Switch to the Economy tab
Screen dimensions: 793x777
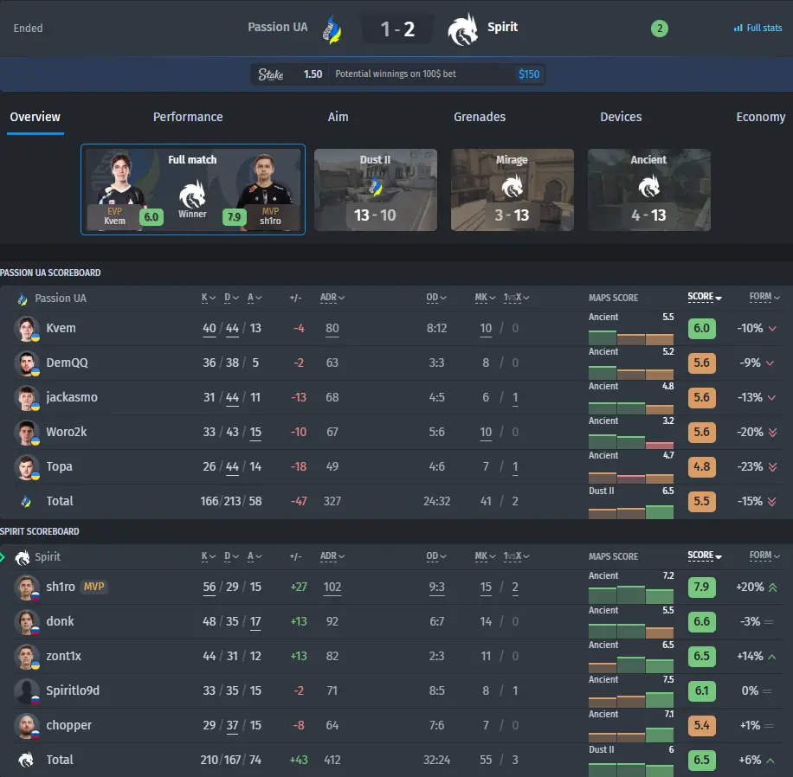coord(760,117)
